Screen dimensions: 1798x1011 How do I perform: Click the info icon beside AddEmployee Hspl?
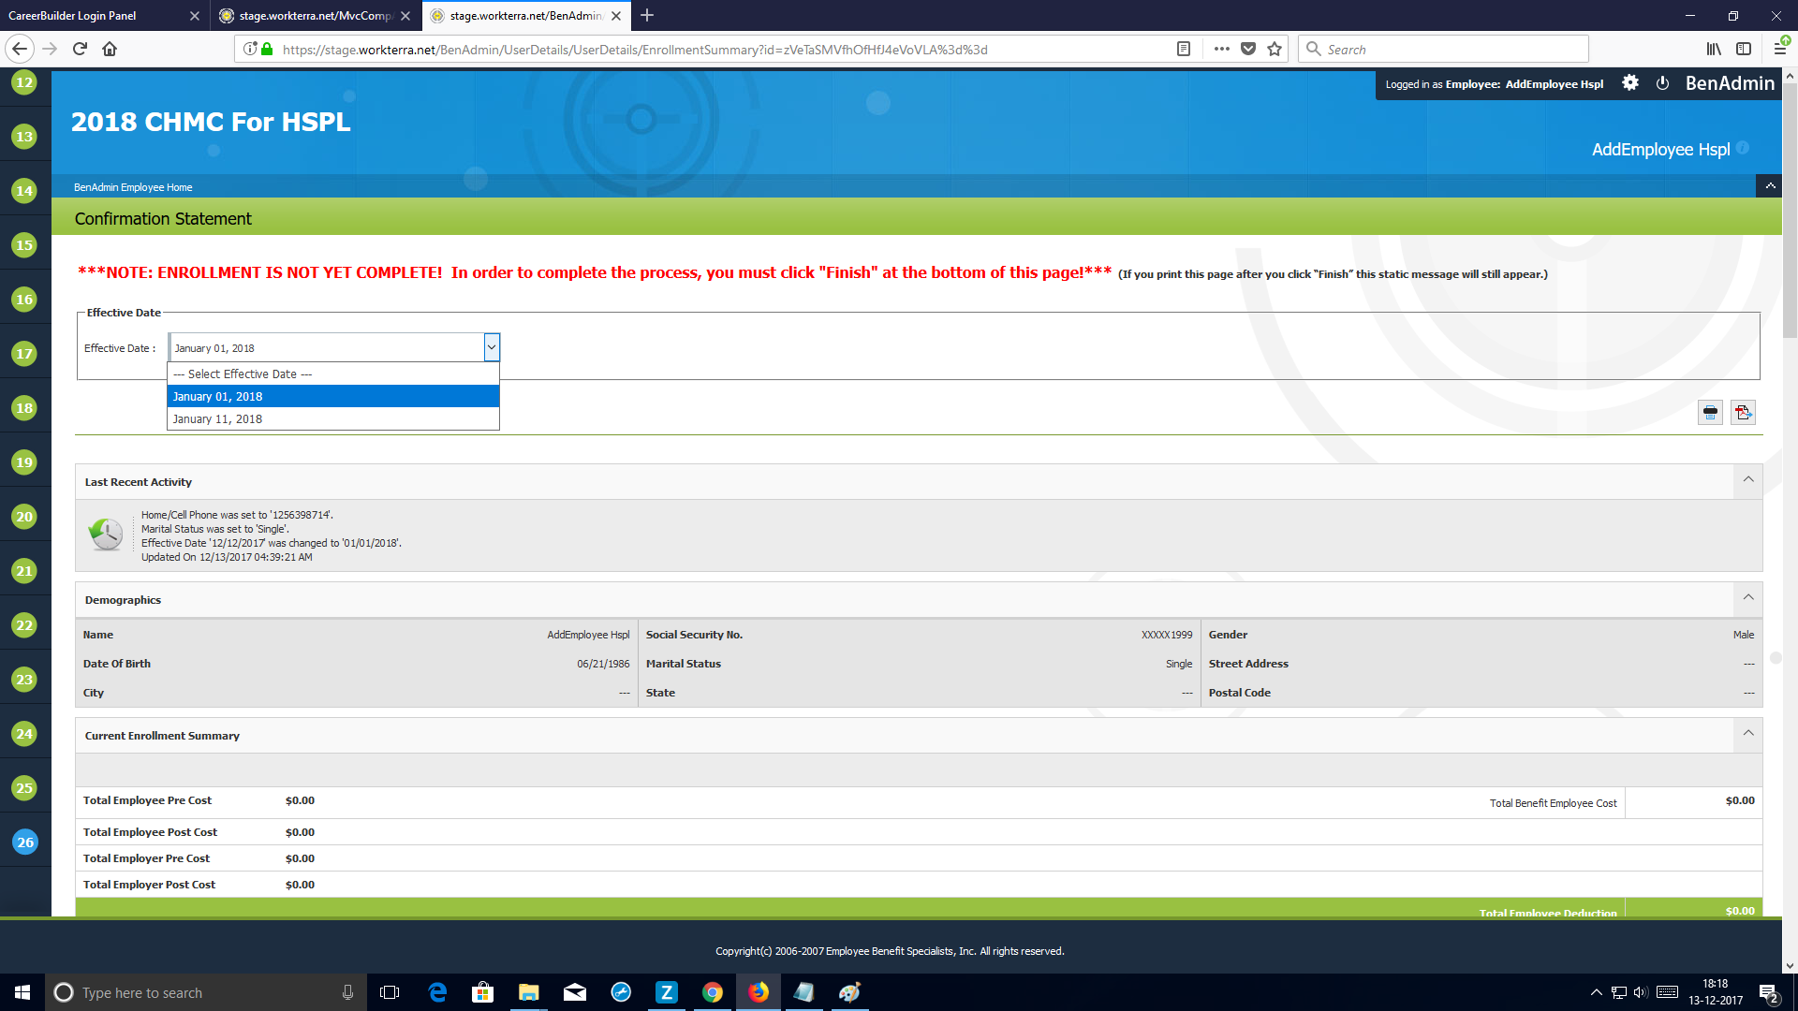tap(1743, 148)
